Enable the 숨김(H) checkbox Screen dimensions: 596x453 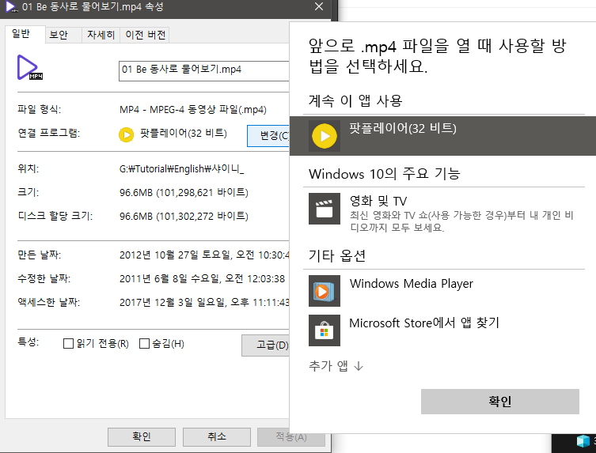pos(144,344)
